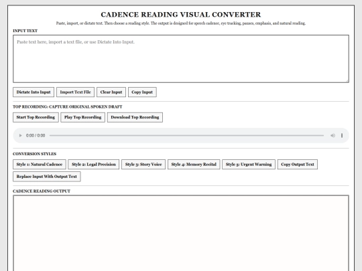Viewport: 362px width, 271px height.
Task: Select Style 4: Memory Recital
Action: (194, 165)
